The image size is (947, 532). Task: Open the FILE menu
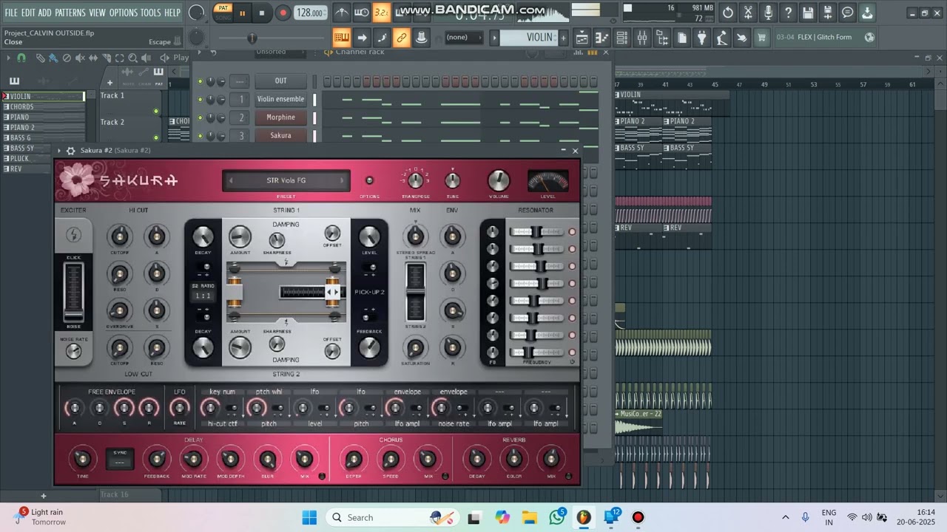click(x=11, y=13)
